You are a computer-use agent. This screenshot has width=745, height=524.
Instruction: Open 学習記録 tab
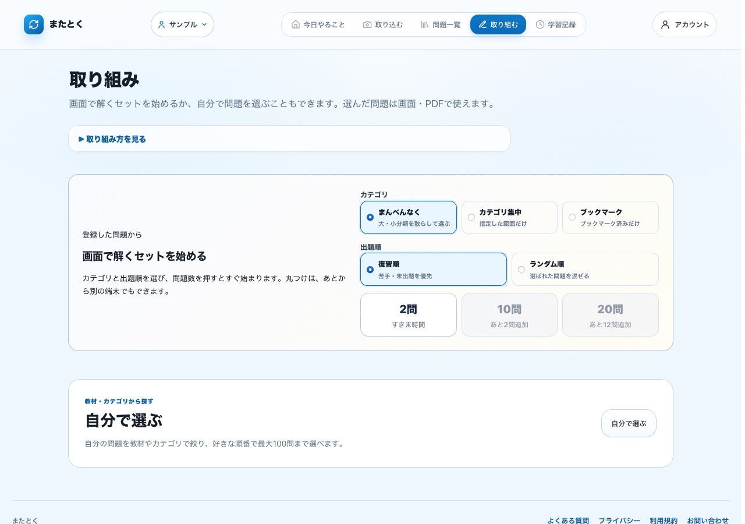[x=556, y=24]
